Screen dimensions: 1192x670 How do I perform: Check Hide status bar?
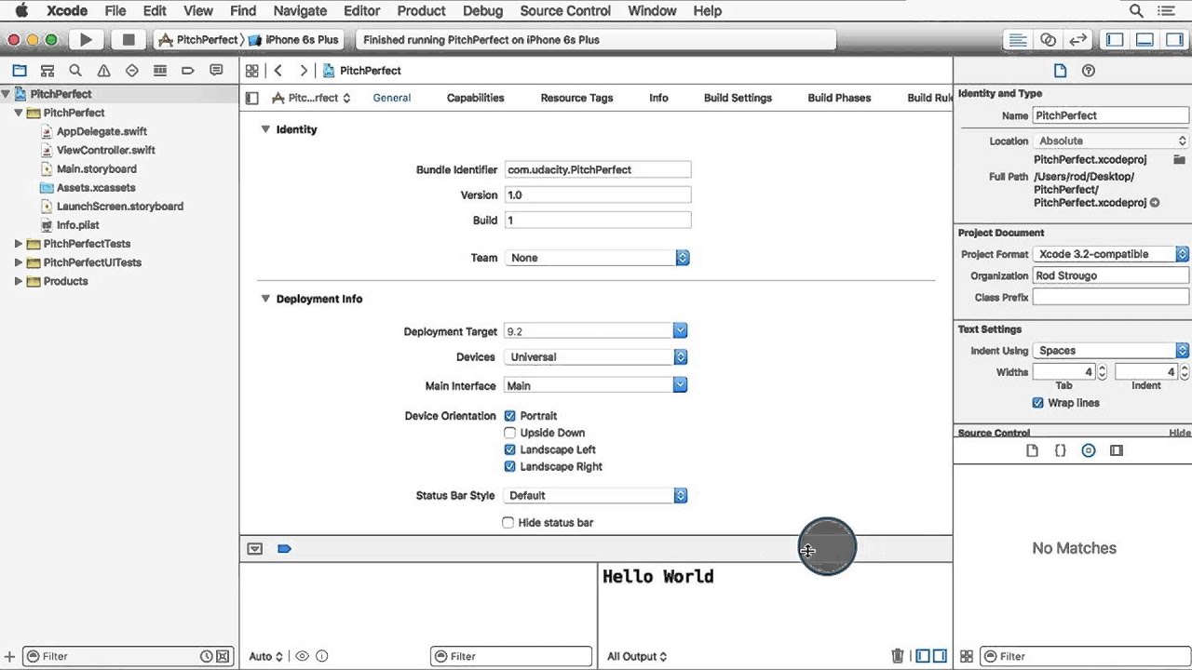[x=508, y=523]
